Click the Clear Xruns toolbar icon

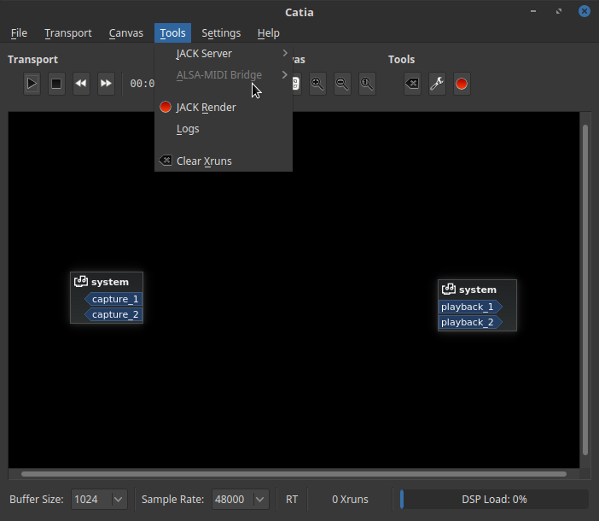coord(412,84)
